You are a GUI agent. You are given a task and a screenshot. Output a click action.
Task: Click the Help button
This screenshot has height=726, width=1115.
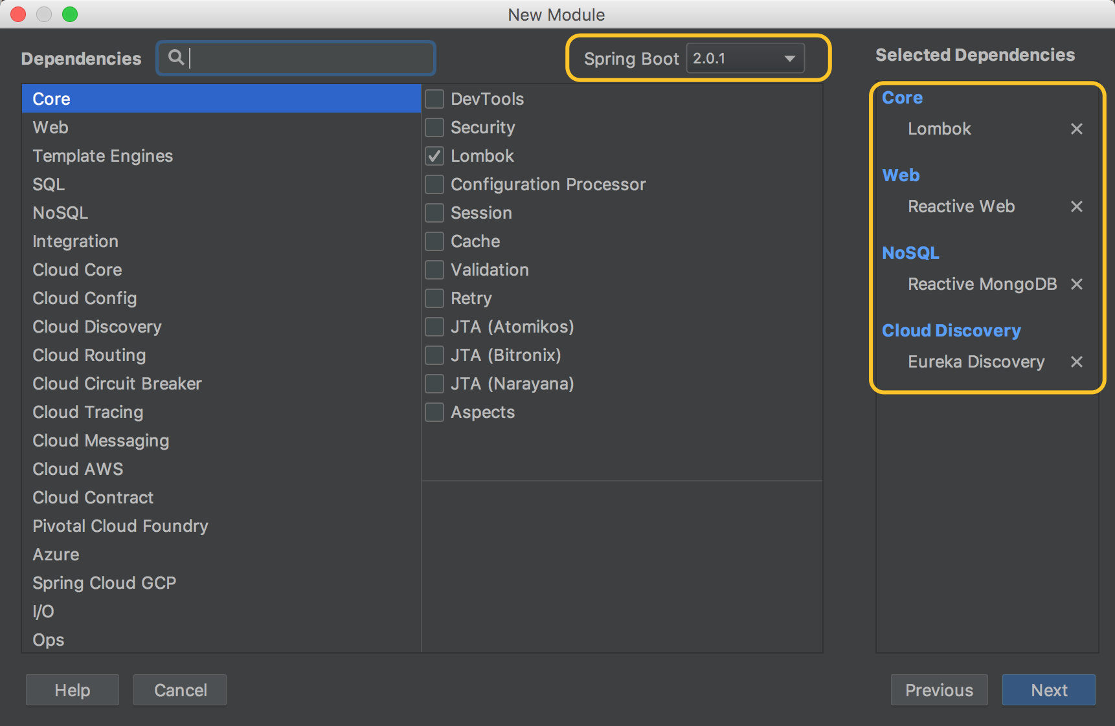pyautogui.click(x=73, y=690)
